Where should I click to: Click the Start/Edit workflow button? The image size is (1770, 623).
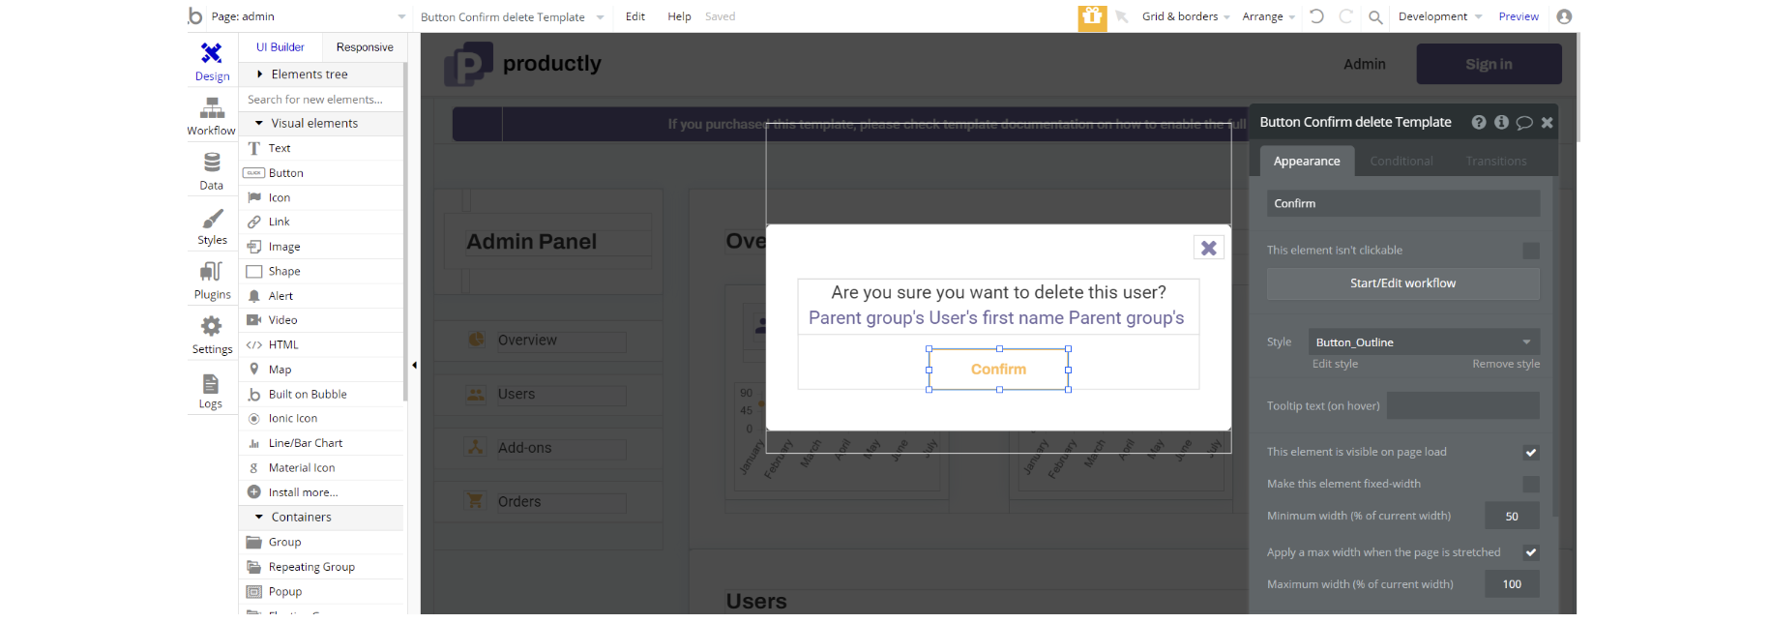click(1403, 283)
